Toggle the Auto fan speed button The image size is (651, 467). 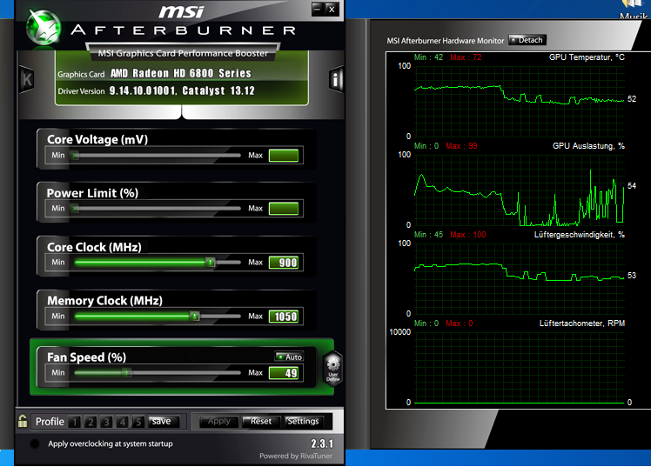click(x=289, y=357)
